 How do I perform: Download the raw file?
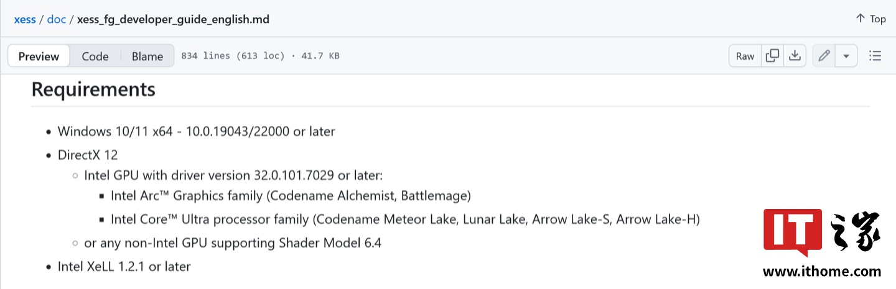click(795, 56)
